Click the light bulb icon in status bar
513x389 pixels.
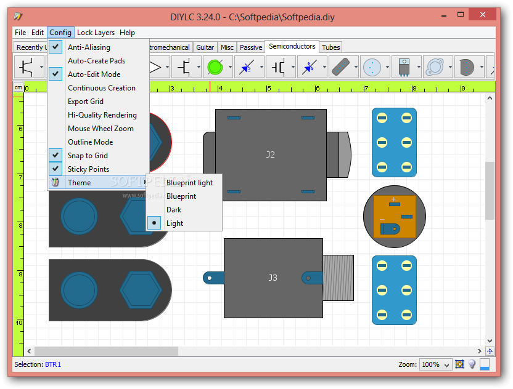click(472, 364)
